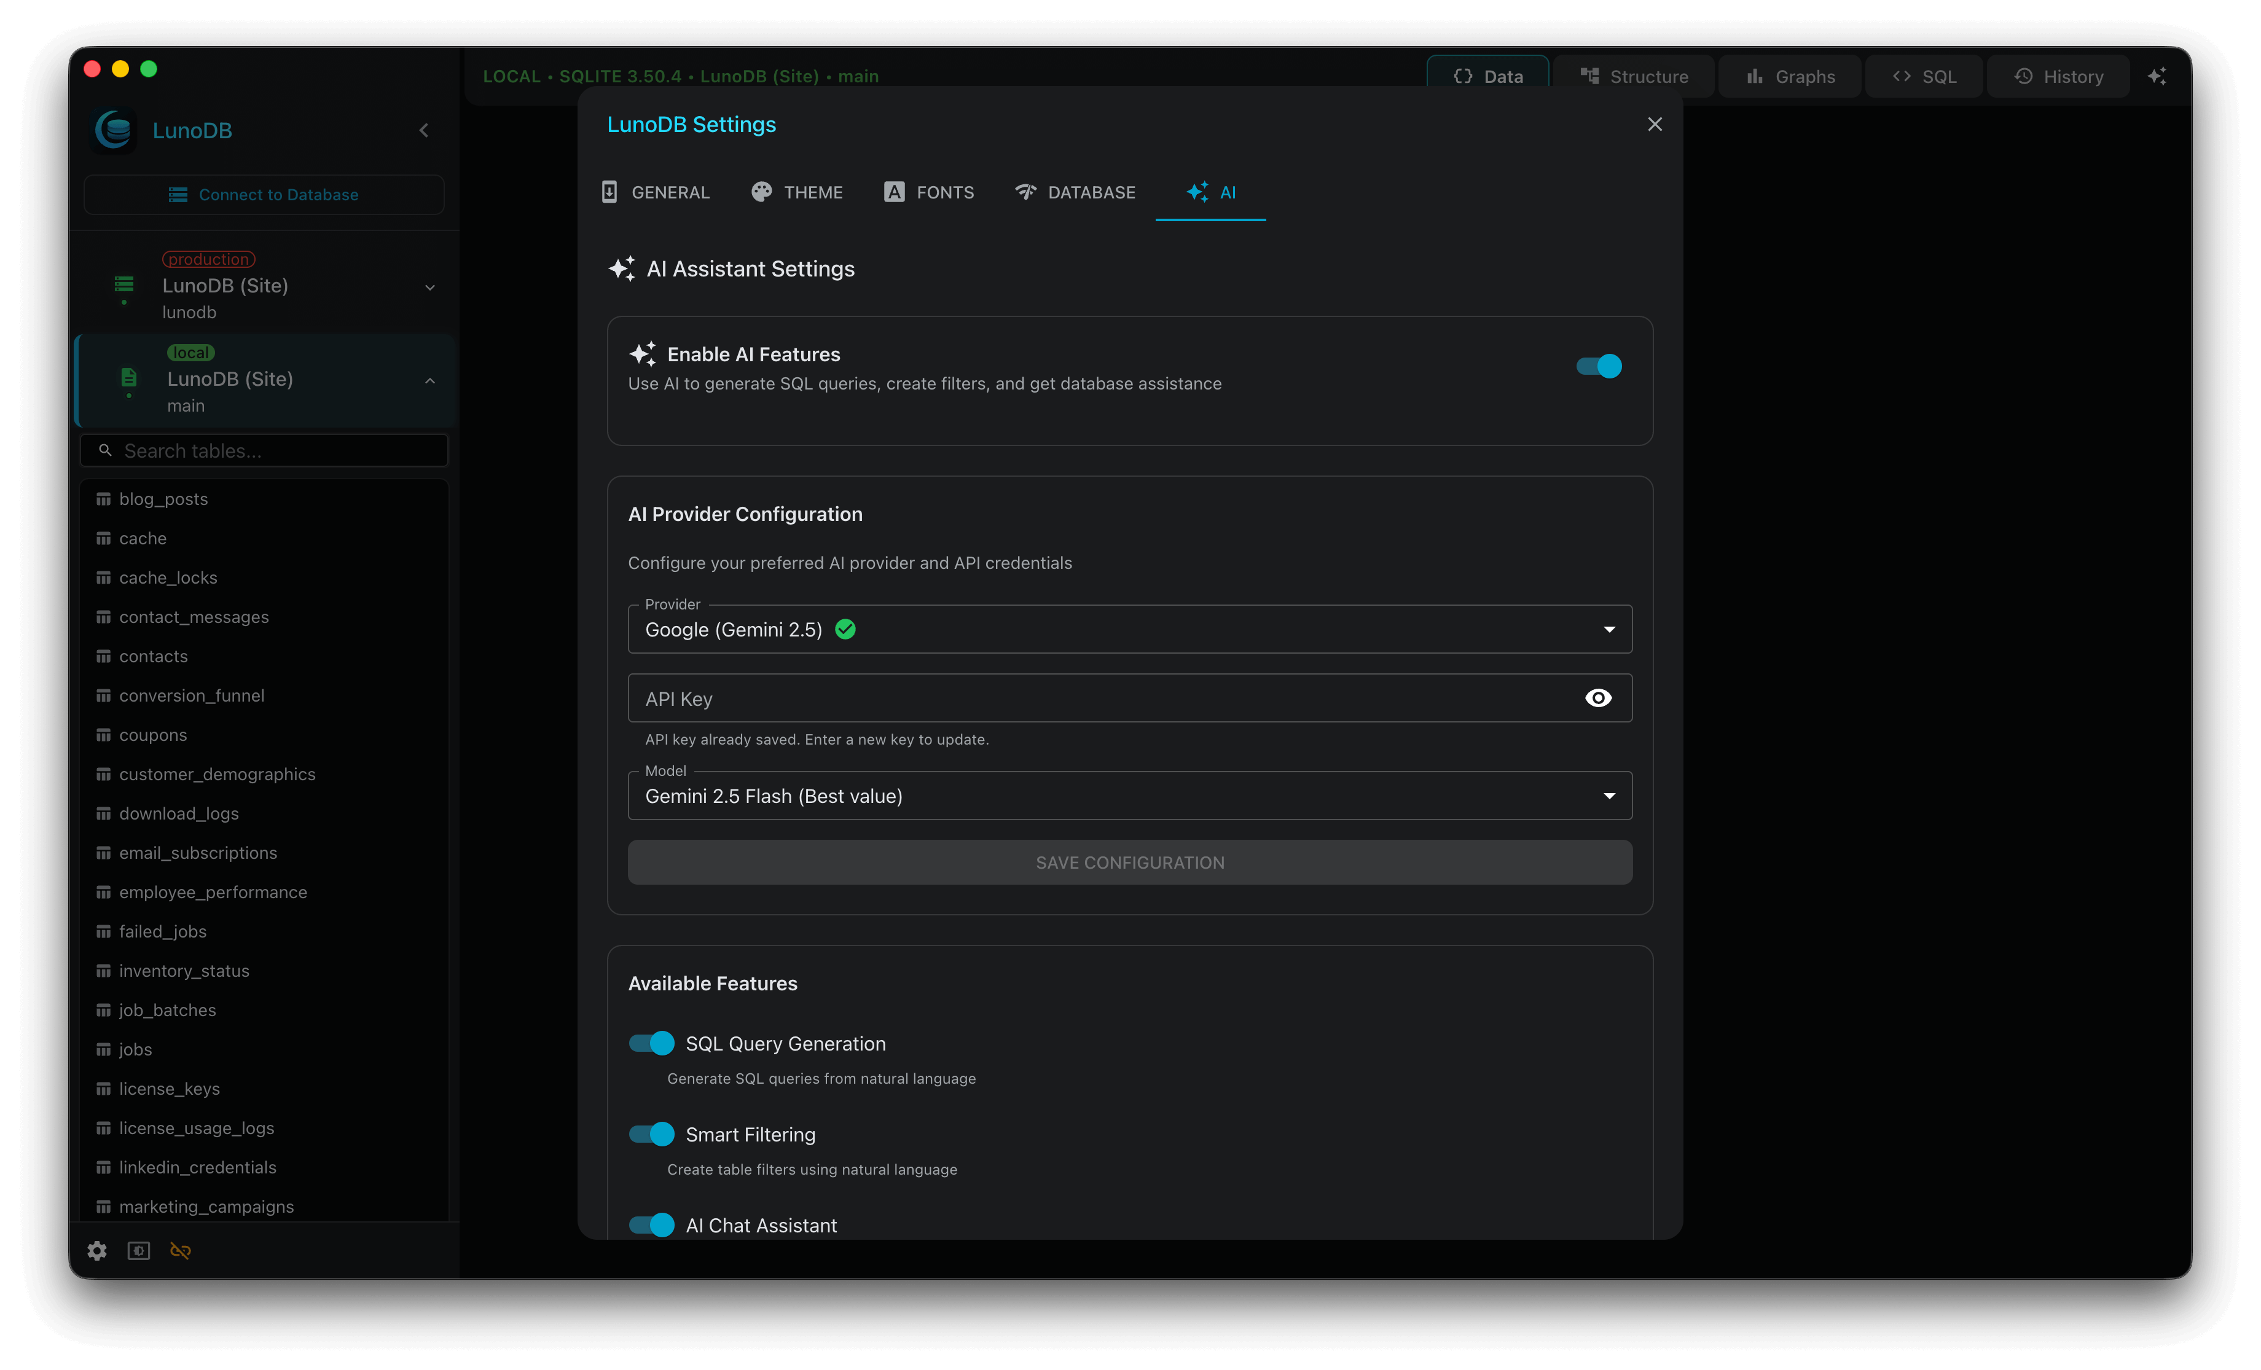Click the LOCAL SQLITE connection breadcrumb text
The image size is (2261, 1370).
tap(681, 76)
